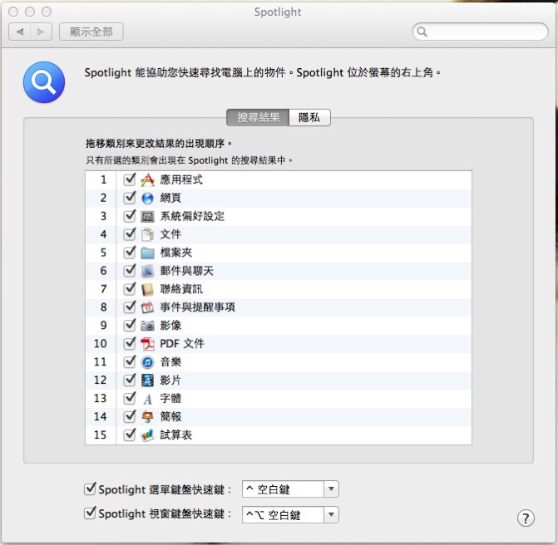This screenshot has width=558, height=545.
Task: Go forward with the right arrow button
Action: [42, 32]
